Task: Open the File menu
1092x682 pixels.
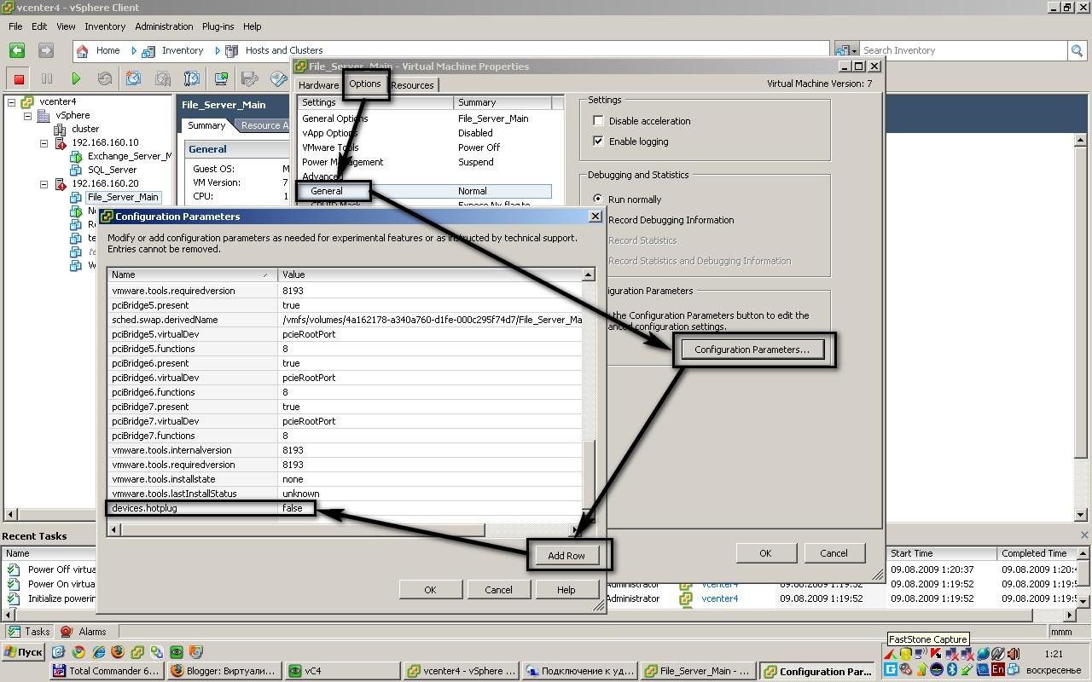Action: [15, 26]
